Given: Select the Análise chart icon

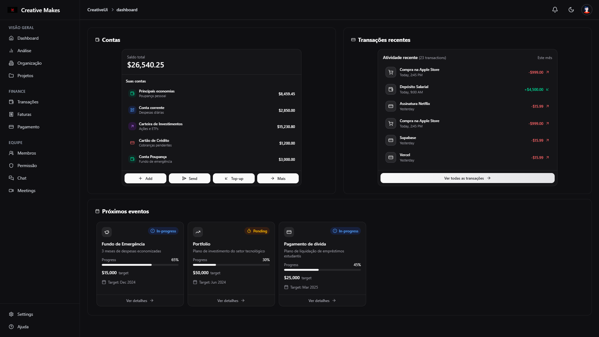Looking at the screenshot, I should coord(11,51).
